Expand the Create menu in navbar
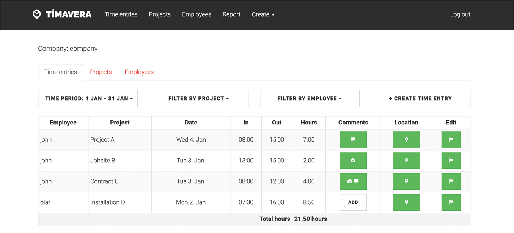 (263, 14)
